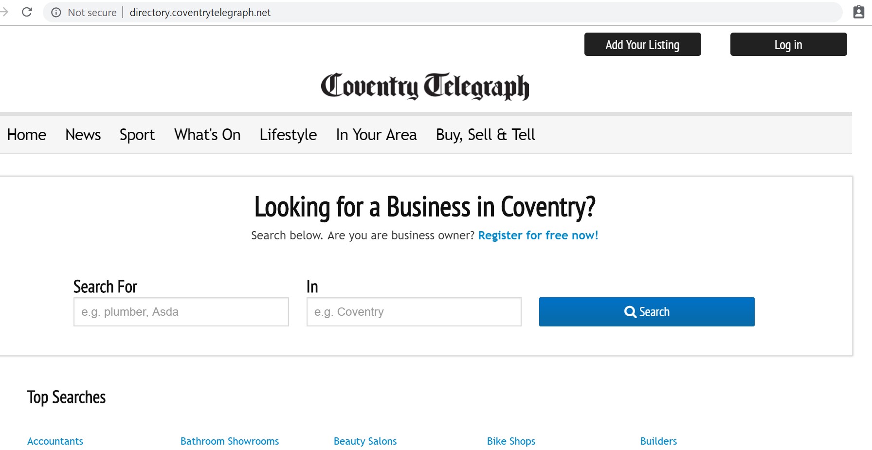Open the Bathroom Showrooms link
872x450 pixels.
pyautogui.click(x=230, y=441)
